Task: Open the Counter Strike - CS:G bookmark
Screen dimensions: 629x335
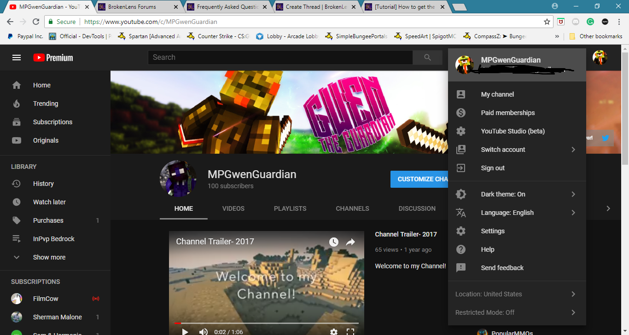Action: tap(218, 36)
